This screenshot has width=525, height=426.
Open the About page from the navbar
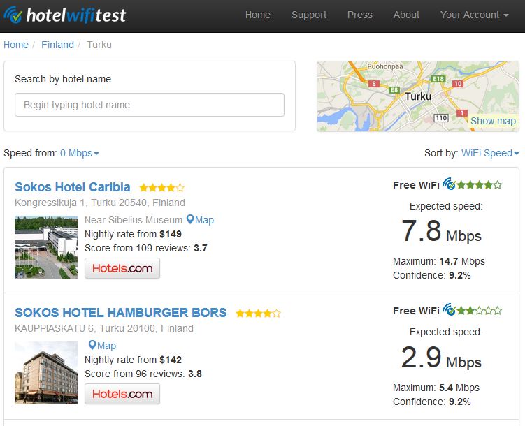(406, 15)
